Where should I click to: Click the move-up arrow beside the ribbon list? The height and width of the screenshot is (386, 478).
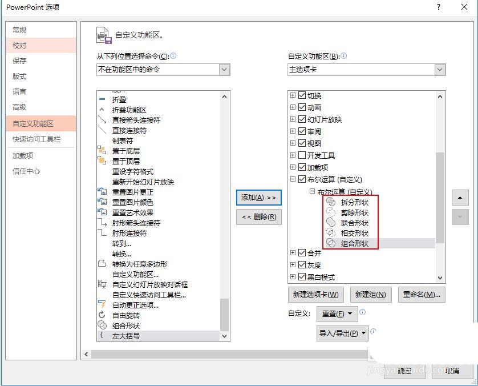(460, 198)
